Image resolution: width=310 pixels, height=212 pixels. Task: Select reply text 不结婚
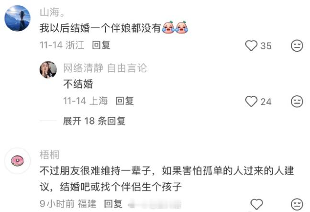point(78,84)
